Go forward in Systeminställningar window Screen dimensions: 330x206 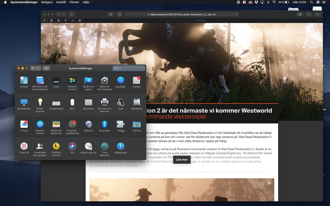coord(38,68)
